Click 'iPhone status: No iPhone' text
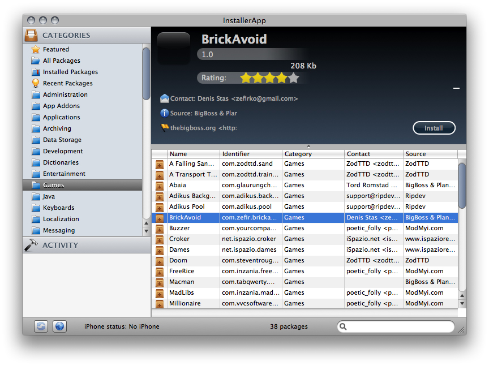This screenshot has height=366, width=489. pos(122,326)
